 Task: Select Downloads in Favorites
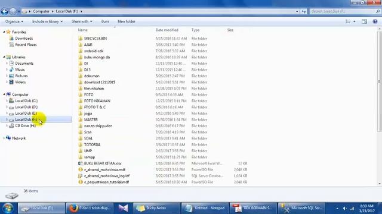click(24, 38)
